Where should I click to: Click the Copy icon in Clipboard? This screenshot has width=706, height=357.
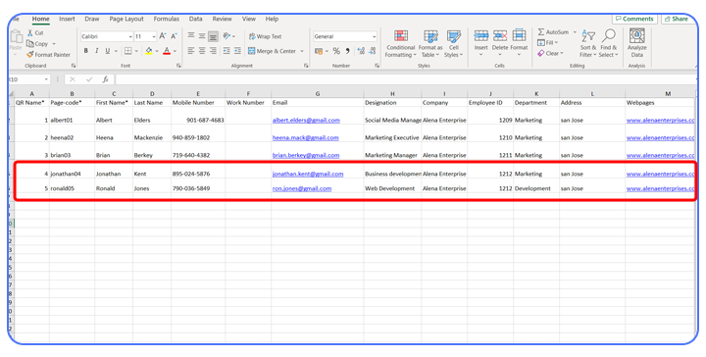(30, 44)
